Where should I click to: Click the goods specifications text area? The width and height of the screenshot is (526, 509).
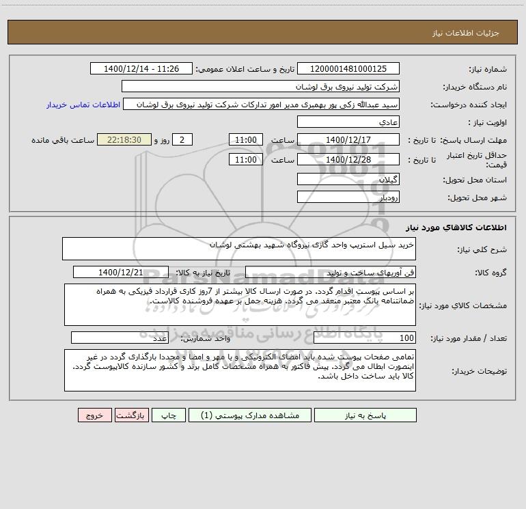240,305
